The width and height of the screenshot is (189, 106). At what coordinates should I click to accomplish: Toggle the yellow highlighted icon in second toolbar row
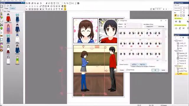(x=65, y=6)
